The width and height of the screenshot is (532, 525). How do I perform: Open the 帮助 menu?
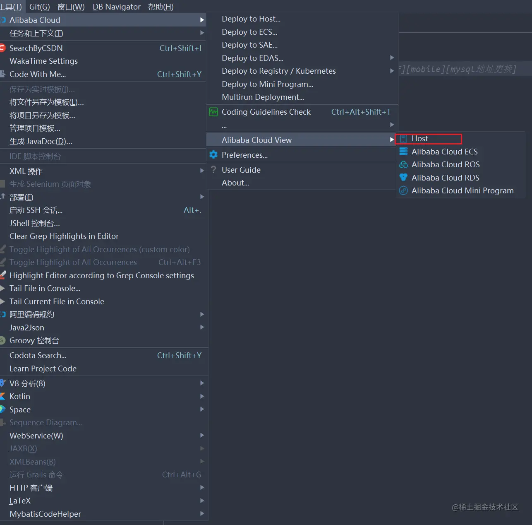(x=161, y=7)
